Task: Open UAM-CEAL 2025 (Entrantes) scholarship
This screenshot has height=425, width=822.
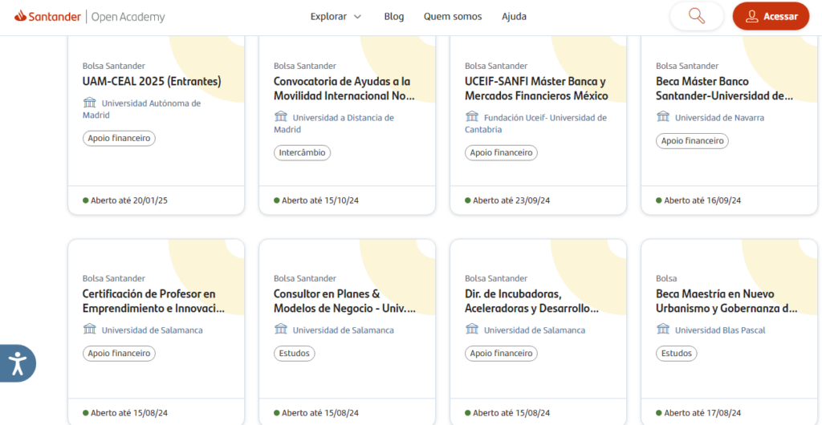Action: tap(152, 82)
